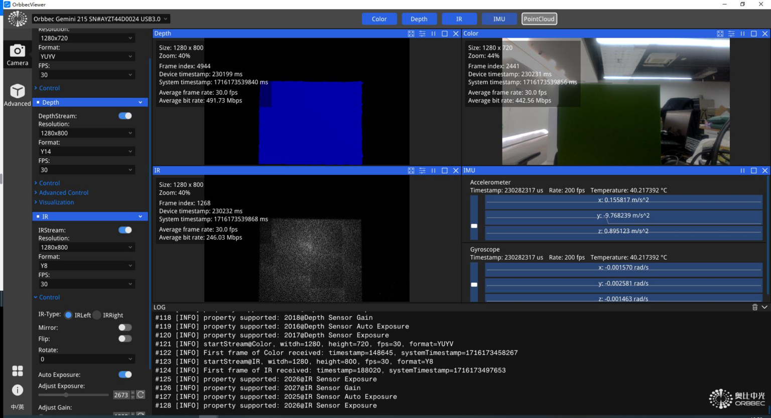The height and width of the screenshot is (418, 771).
Task: Clear the LOG with trash icon
Action: pos(754,307)
